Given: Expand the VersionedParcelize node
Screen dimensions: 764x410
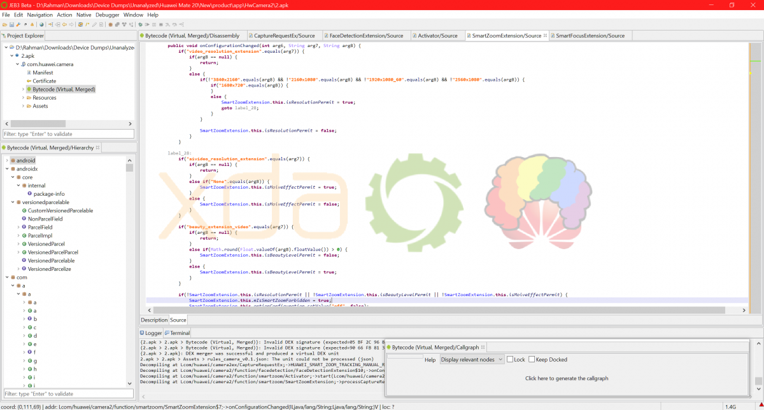Looking at the screenshot, I should [x=18, y=269].
